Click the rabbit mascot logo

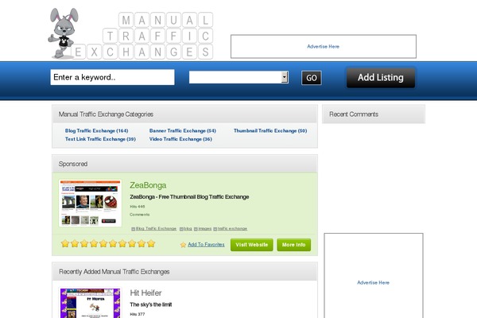64,33
